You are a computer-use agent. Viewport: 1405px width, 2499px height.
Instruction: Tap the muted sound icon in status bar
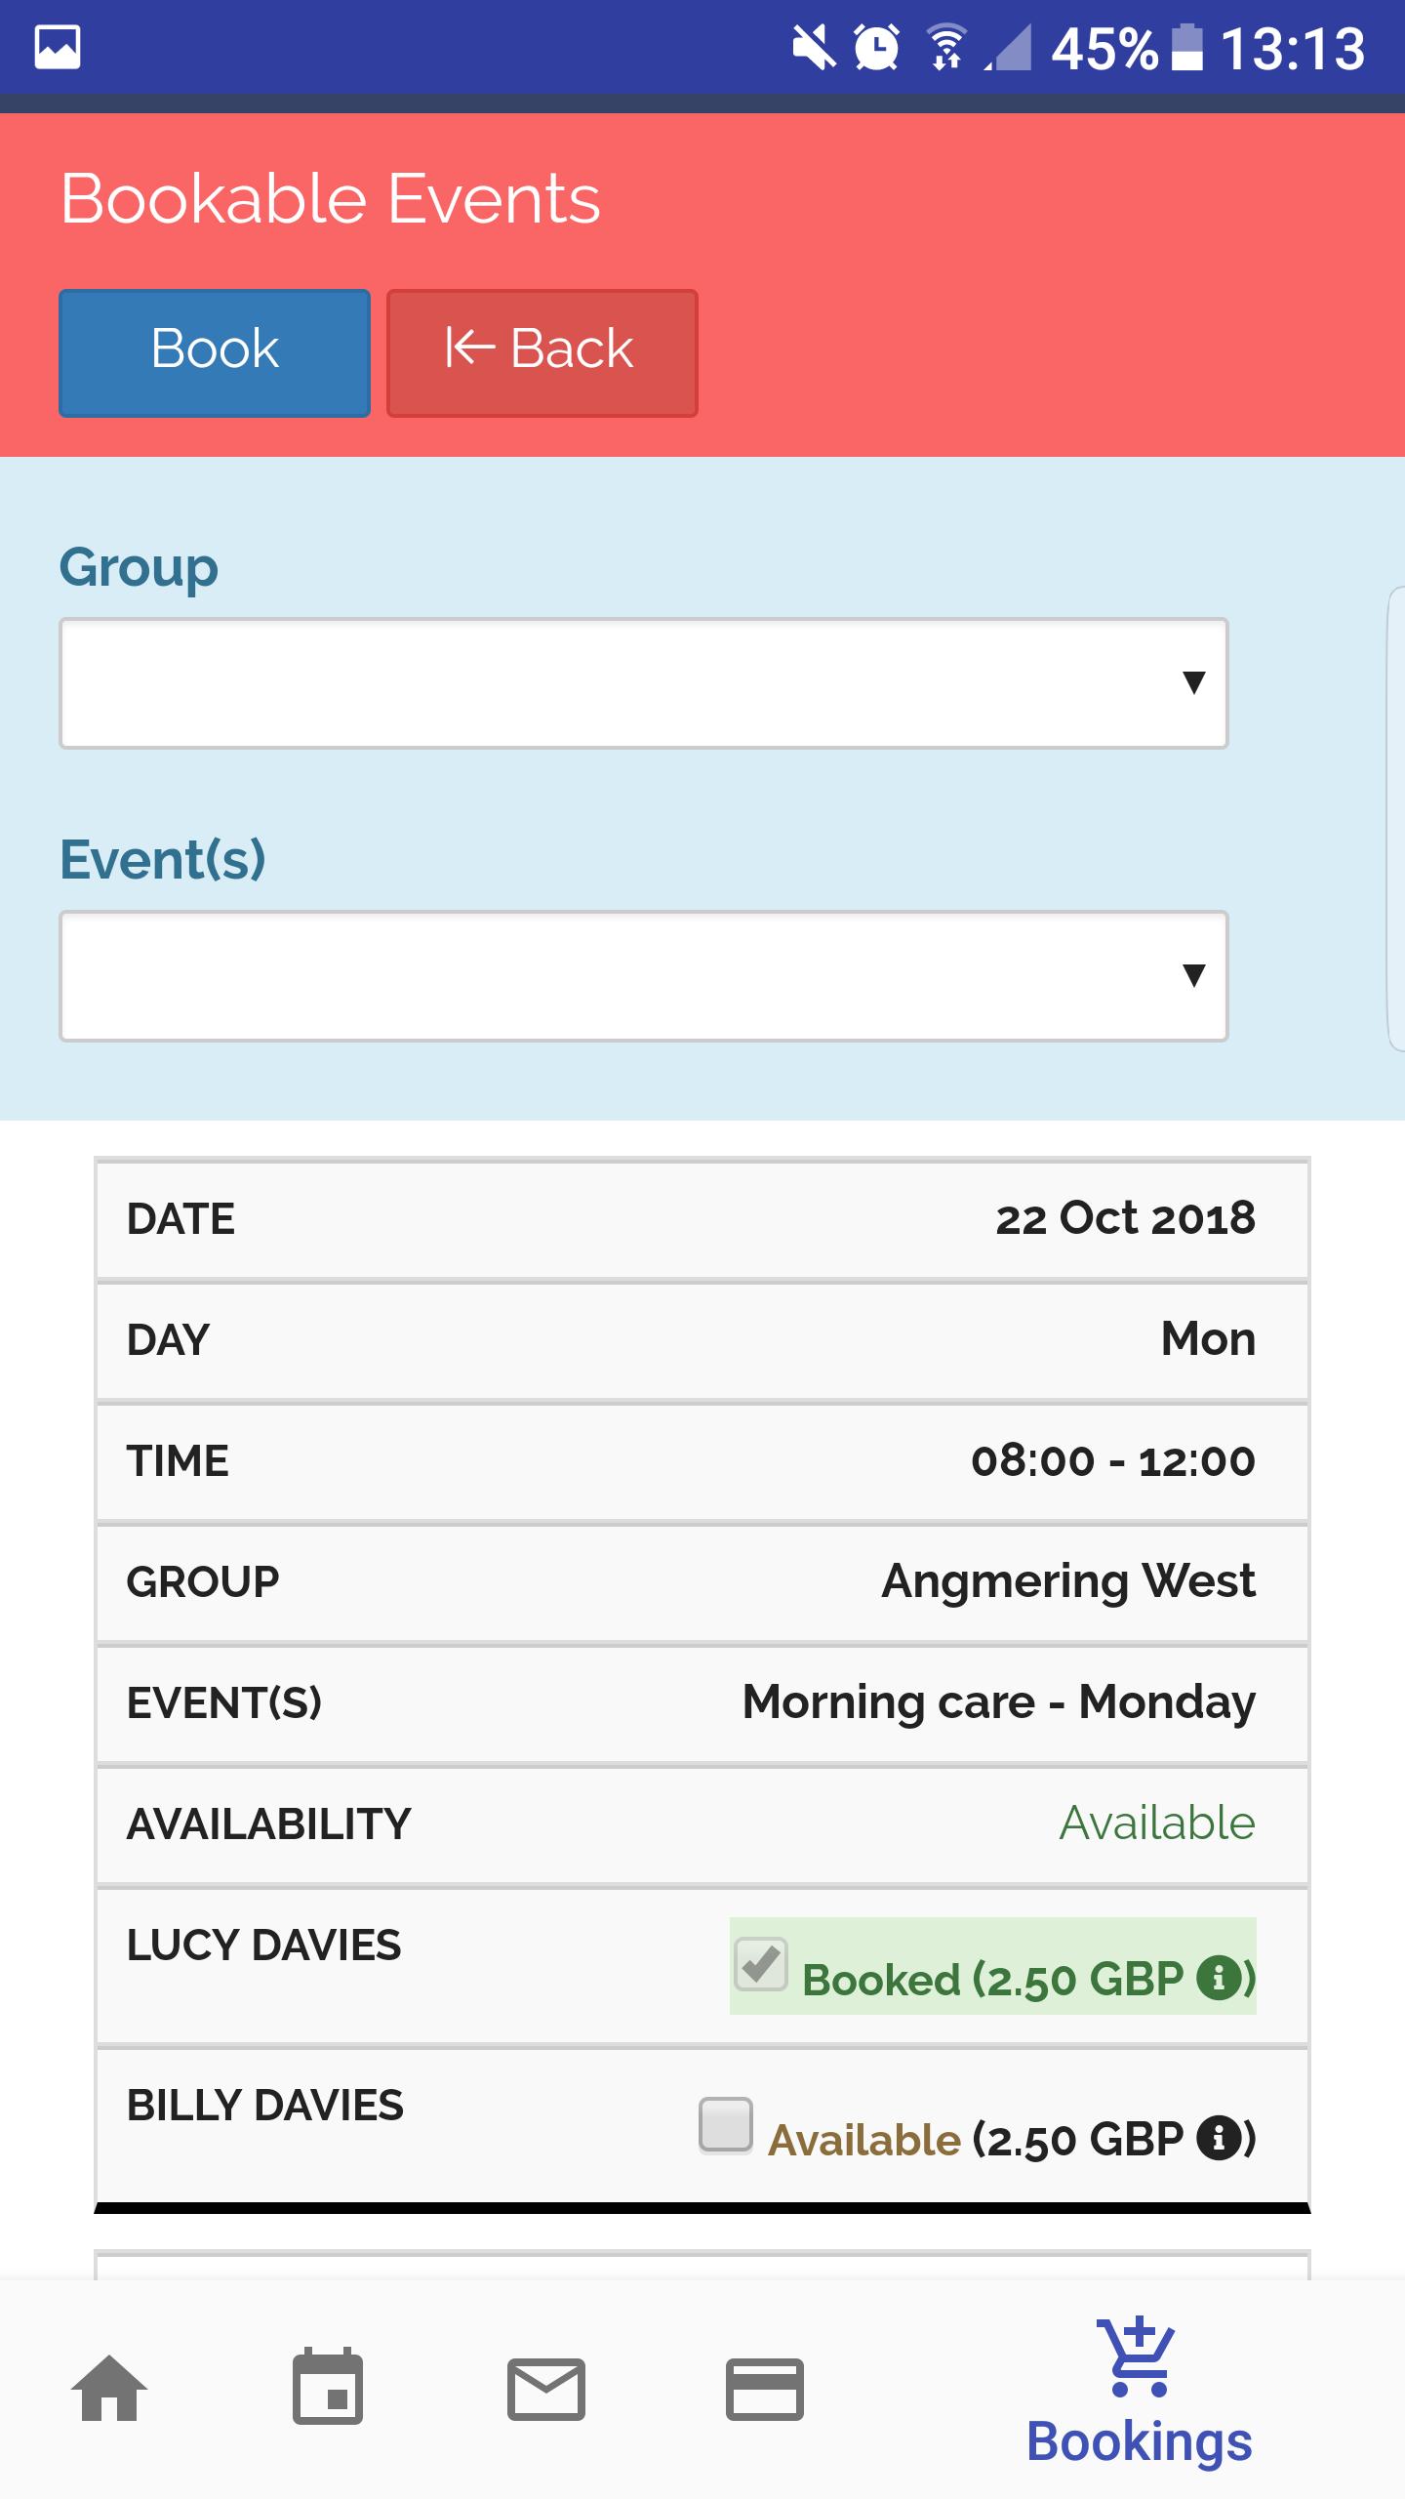point(814,48)
